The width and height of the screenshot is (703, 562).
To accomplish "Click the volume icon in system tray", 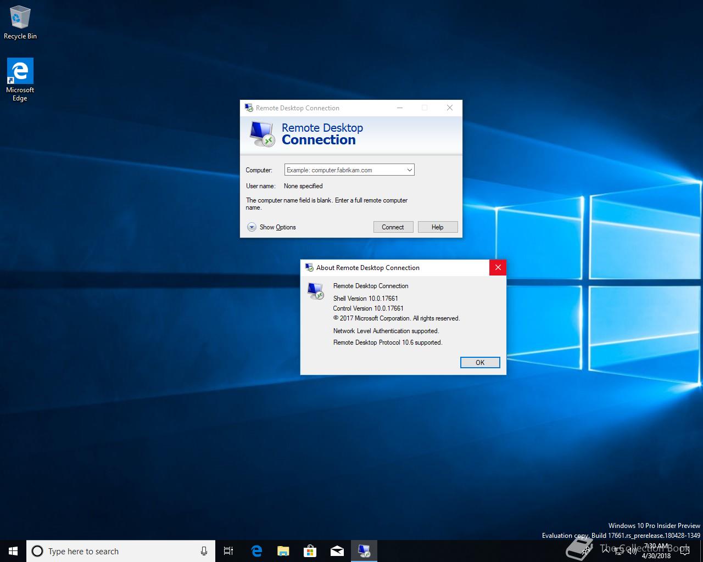I will point(632,551).
